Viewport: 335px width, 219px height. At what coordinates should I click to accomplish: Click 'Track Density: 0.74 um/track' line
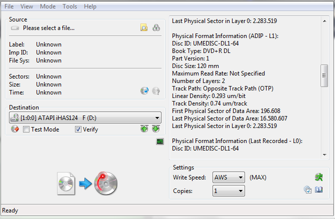click(x=209, y=103)
